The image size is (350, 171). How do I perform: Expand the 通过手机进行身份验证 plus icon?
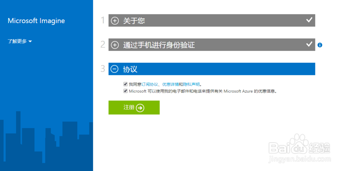pos(115,45)
